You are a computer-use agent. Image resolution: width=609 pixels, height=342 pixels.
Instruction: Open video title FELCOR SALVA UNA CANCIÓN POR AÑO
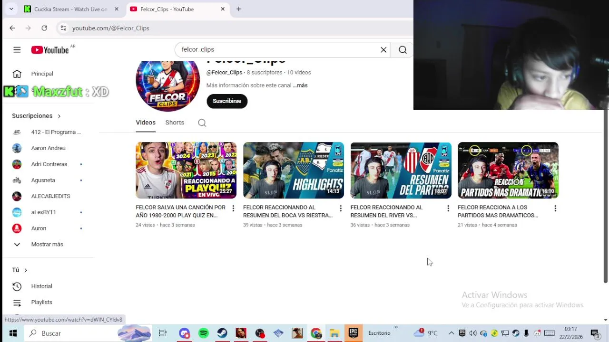click(181, 211)
